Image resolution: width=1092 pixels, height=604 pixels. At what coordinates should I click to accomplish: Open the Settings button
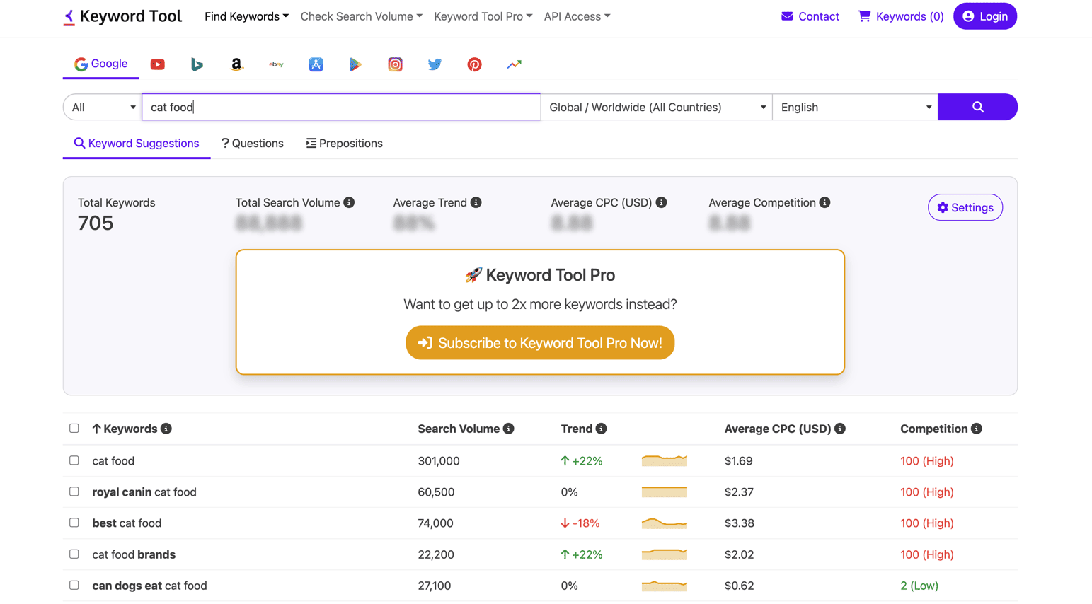coord(965,207)
